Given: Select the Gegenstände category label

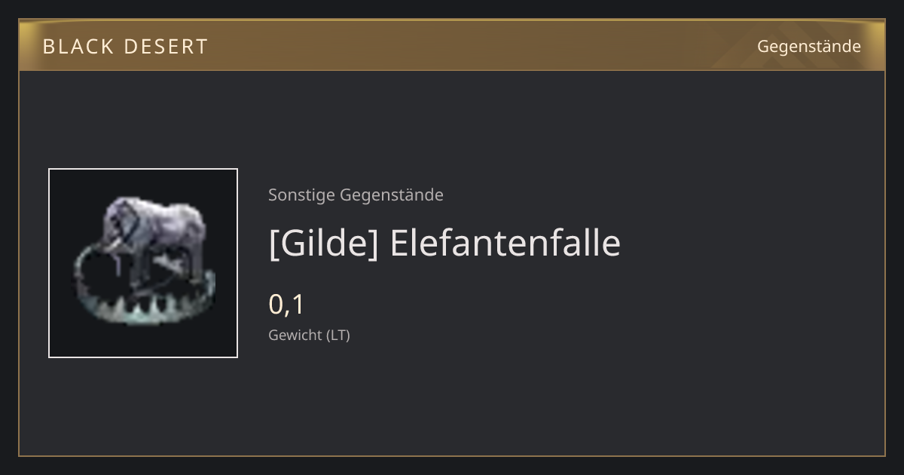Looking at the screenshot, I should click(x=809, y=47).
